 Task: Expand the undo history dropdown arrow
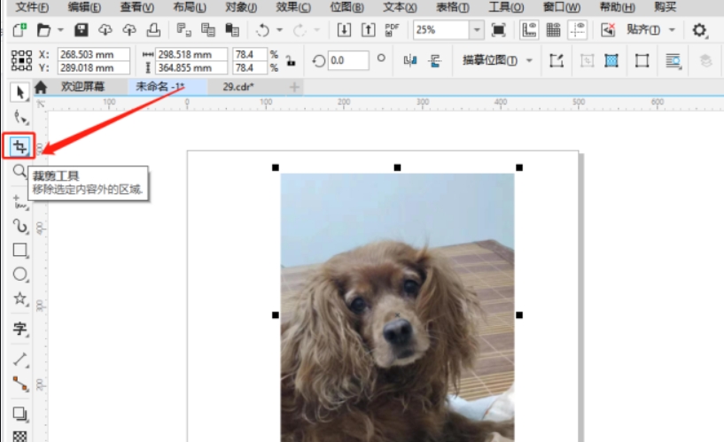click(280, 30)
